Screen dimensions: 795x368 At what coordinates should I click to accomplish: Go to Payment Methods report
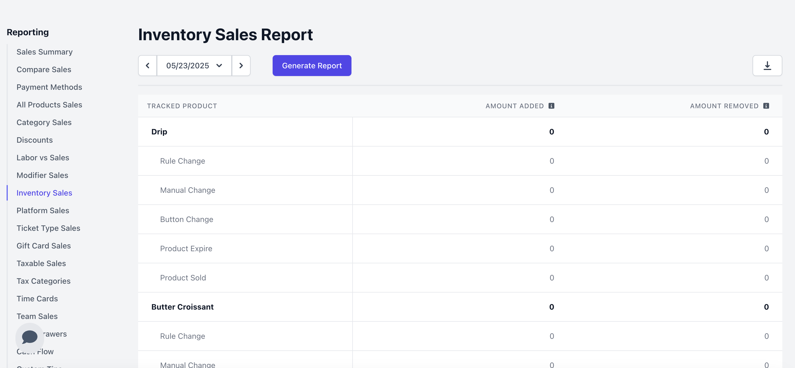(x=49, y=87)
